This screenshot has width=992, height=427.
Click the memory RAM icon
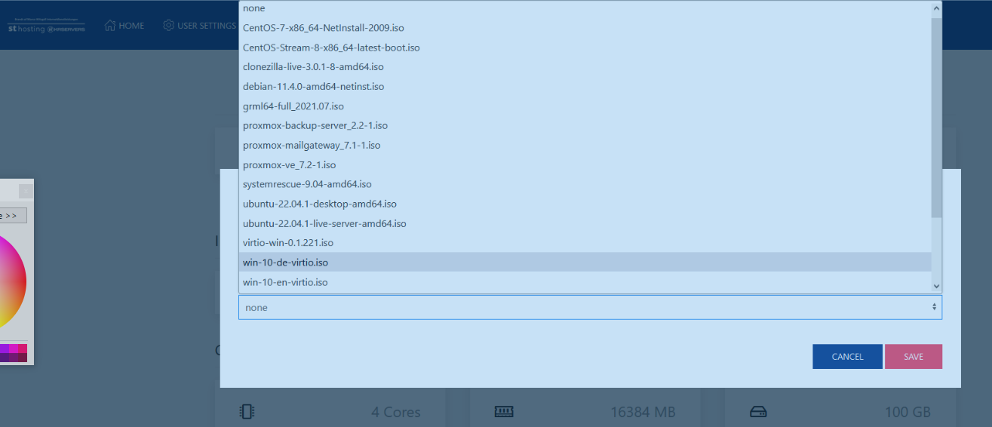coord(503,411)
